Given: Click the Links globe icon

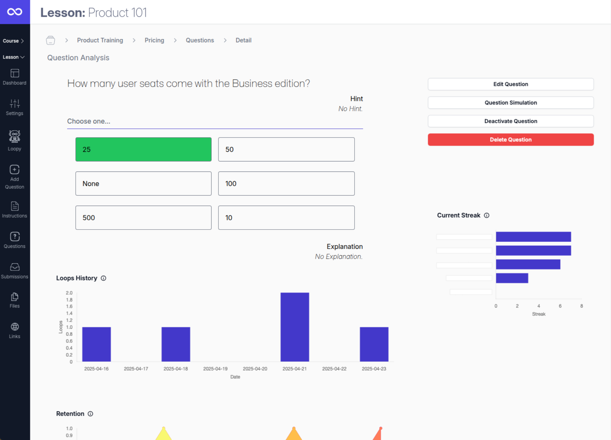Looking at the screenshot, I should point(14,327).
